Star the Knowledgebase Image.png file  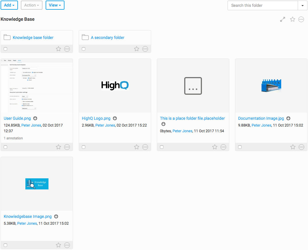58,245
